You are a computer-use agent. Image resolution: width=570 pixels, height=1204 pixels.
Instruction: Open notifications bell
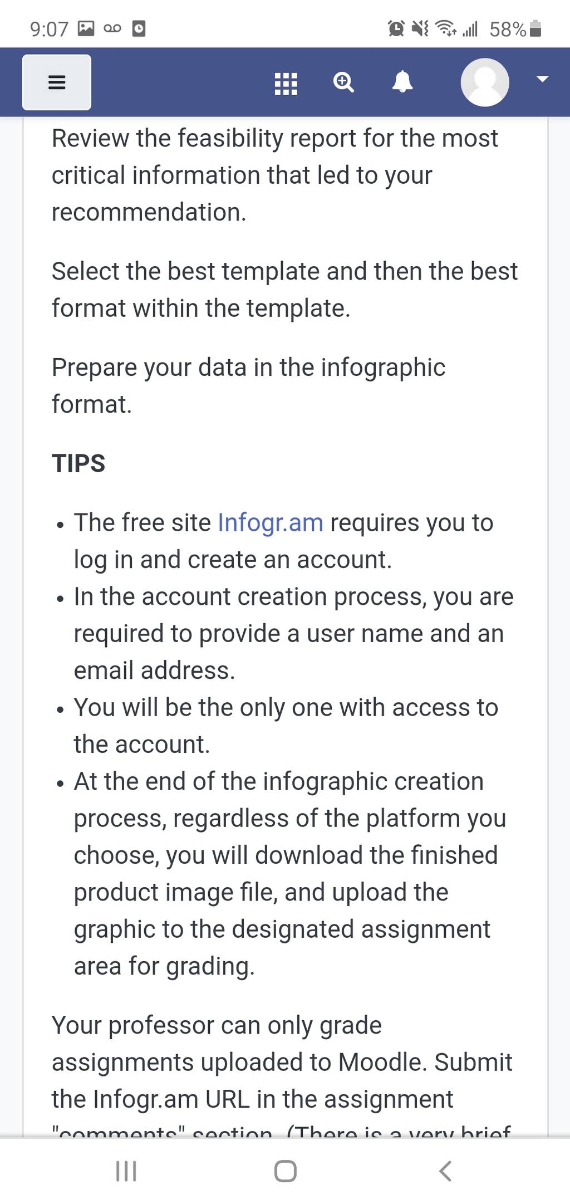402,82
